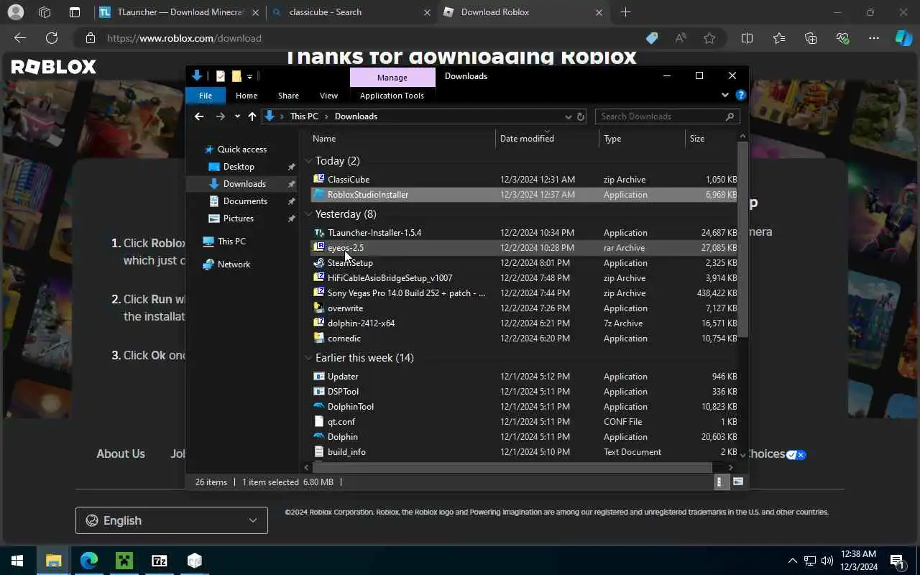This screenshot has height=575, width=920.
Task: Select Desktop in Quick access
Action: coord(239,167)
